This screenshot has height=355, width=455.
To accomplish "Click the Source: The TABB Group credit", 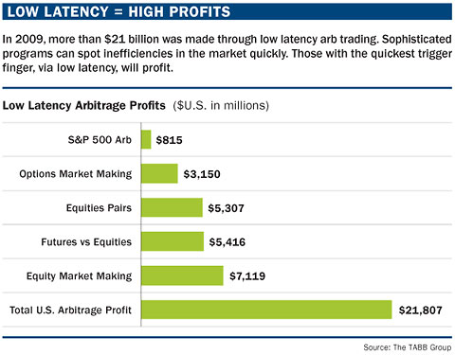I will [408, 347].
